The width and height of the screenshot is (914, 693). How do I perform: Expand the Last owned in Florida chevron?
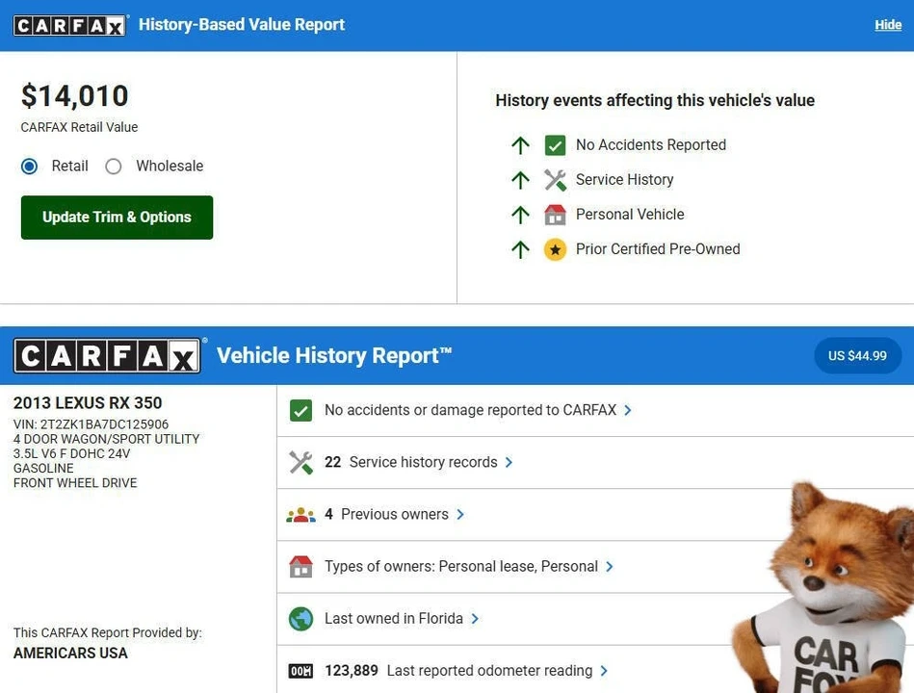click(x=475, y=619)
